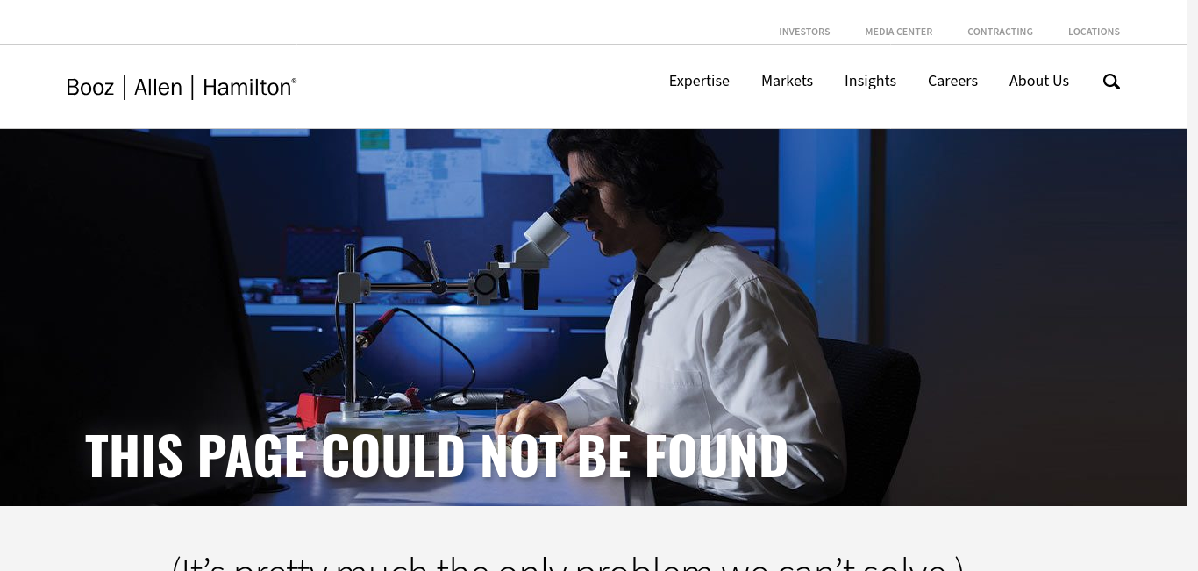View the Locations page
Screen dimensions: 1198x571
(x=1094, y=32)
